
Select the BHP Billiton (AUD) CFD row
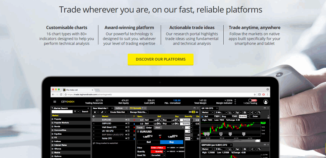tap(113, 135)
